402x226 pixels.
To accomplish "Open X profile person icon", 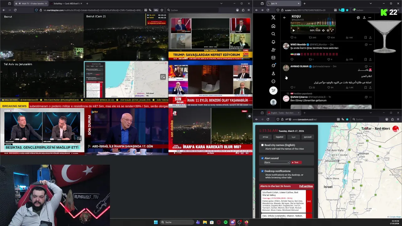I will 273,73.
